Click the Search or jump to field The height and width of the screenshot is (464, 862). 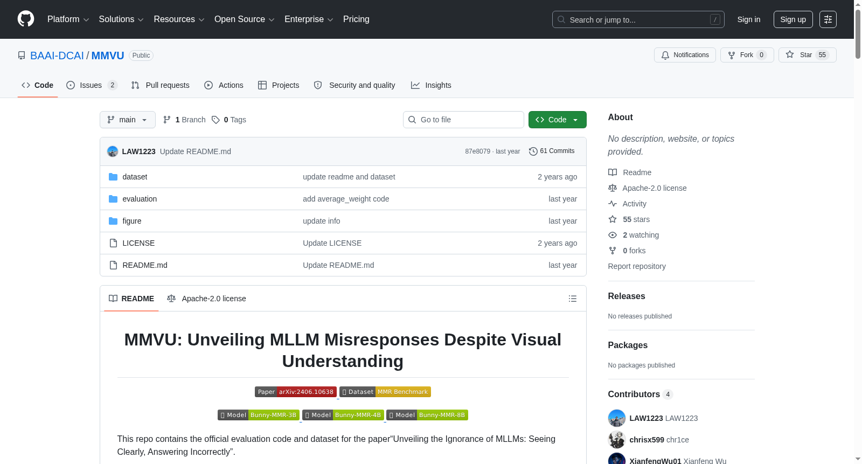click(x=638, y=19)
